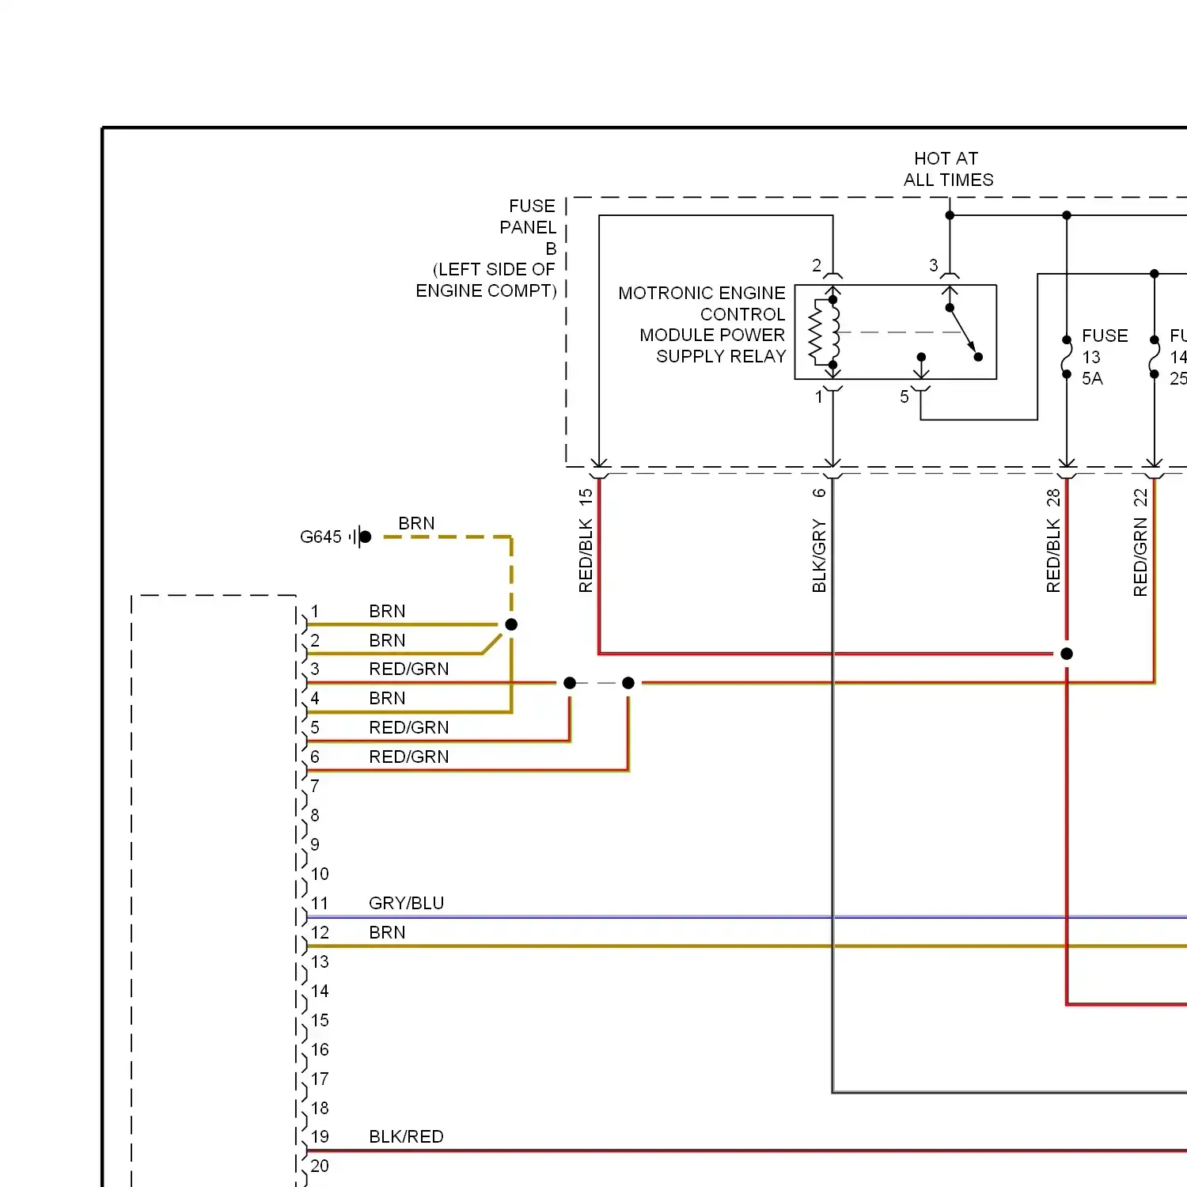
Task: Select connector pin number 18
Action: tap(320, 1109)
